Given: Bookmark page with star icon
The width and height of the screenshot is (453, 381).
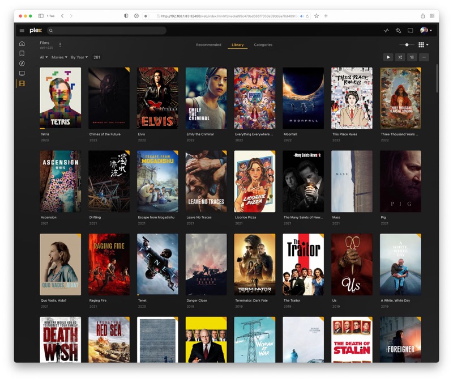Looking at the screenshot, I should 317,16.
